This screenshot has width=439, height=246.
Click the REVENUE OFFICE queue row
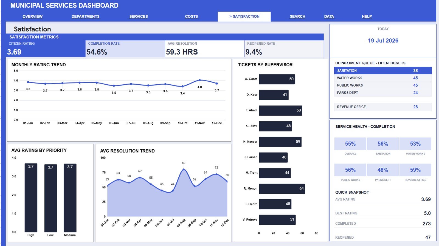(x=383, y=107)
